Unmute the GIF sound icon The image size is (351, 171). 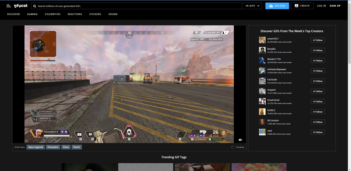coord(240,140)
